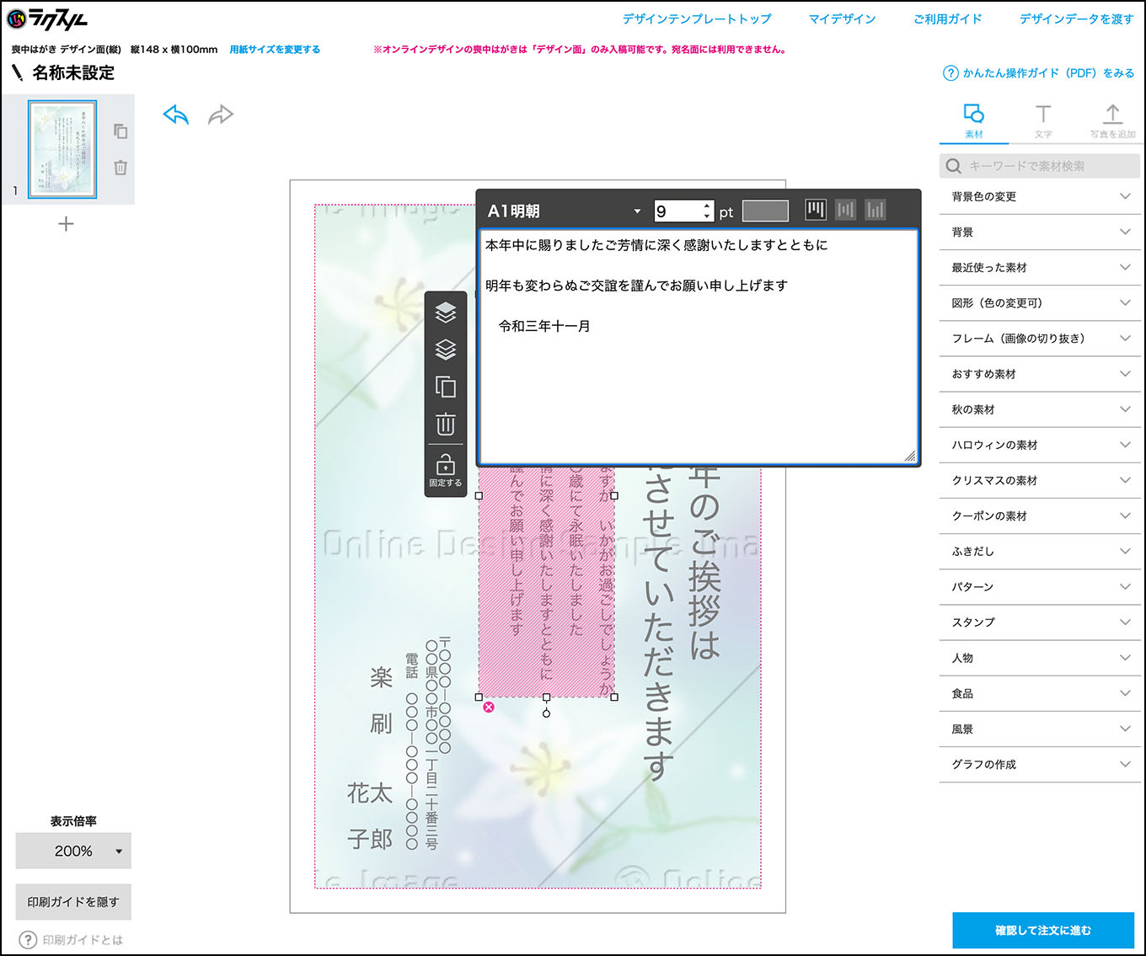
Task: Expand the 食品 section
Action: (x=1040, y=693)
